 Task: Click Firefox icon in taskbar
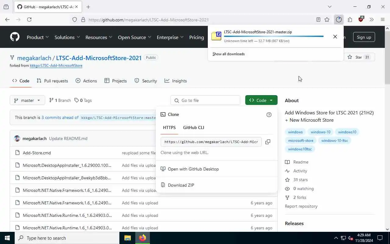[x=142, y=238]
